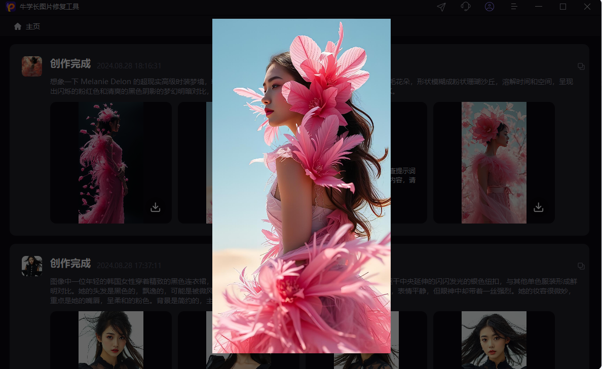Copy prompt of the 18:16:31 creation

(x=581, y=66)
